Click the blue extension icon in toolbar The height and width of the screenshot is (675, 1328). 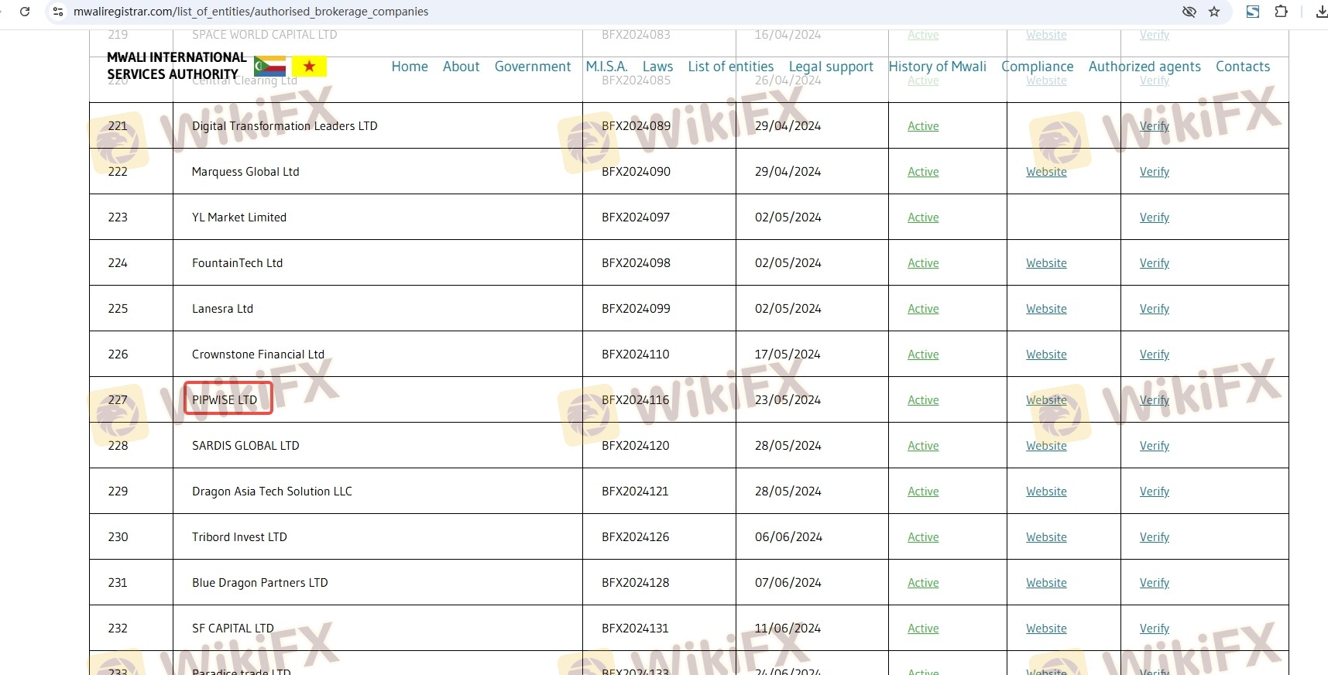pos(1252,12)
